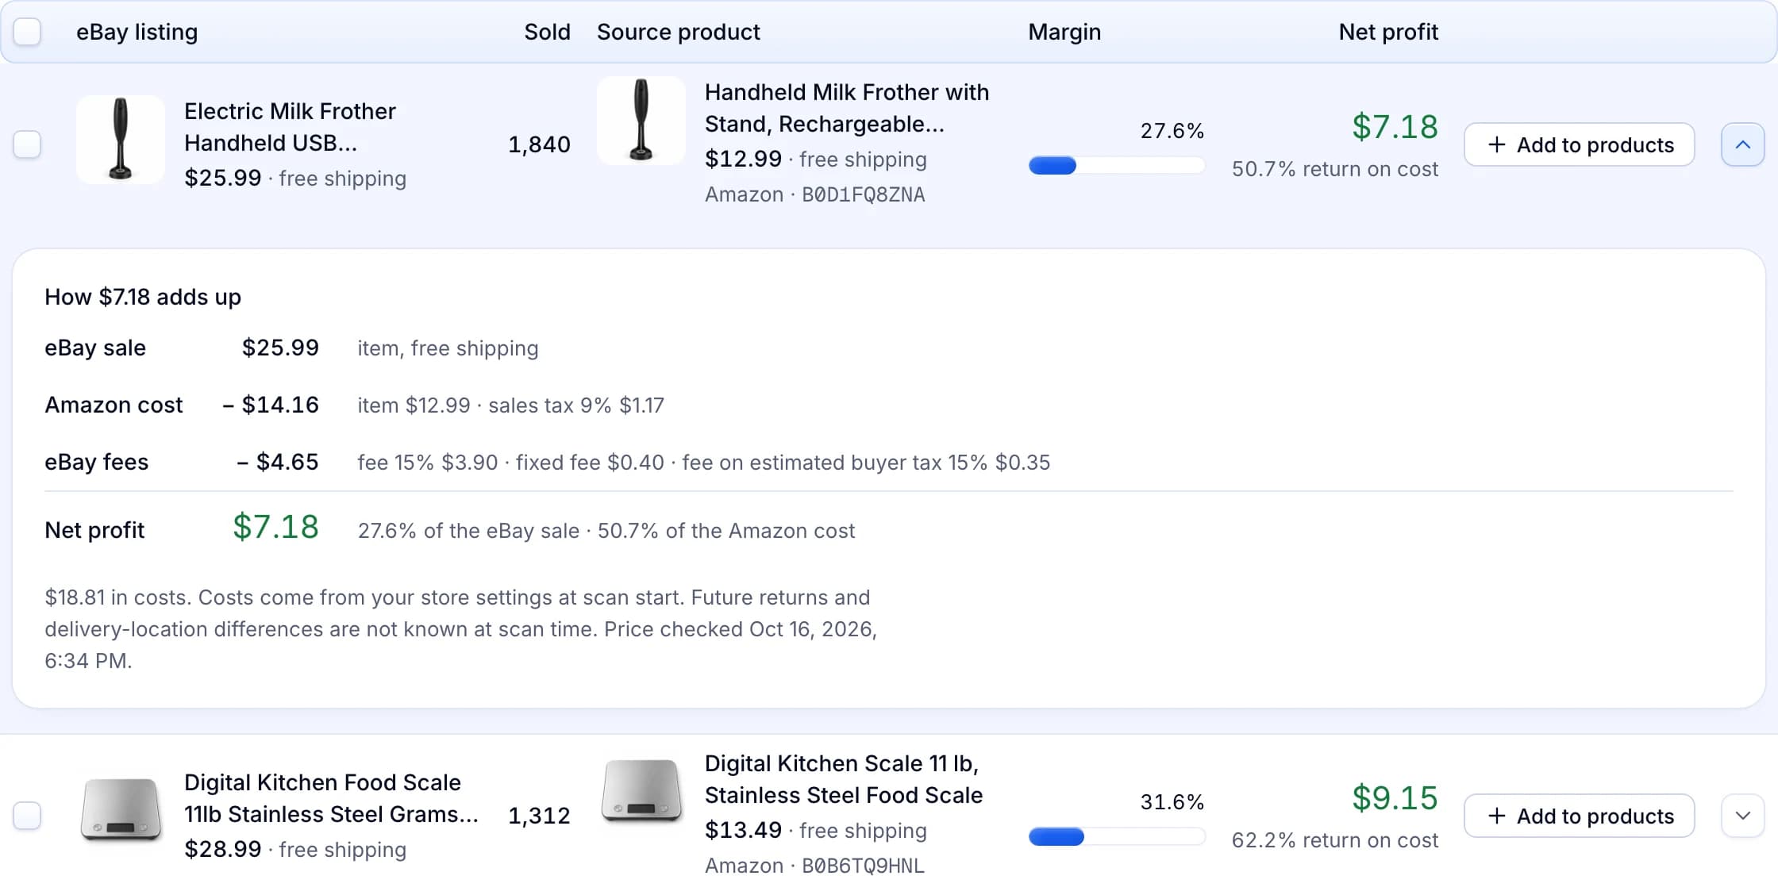Open the Electric Milk Frother Handheld USB listing title
Image resolution: width=1778 pixels, height=895 pixels.
coord(290,127)
